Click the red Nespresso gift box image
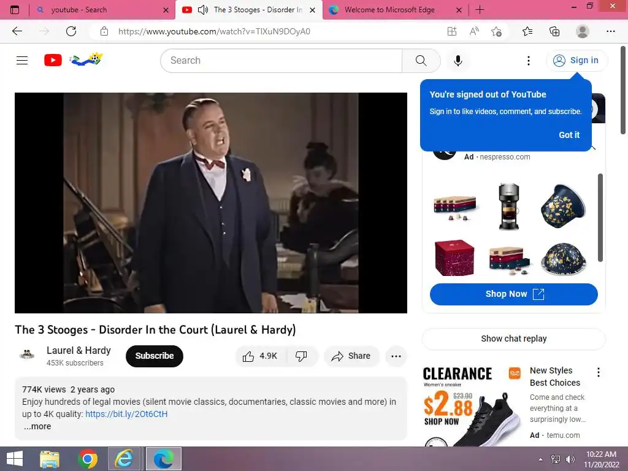Screen dimensions: 628x471 point(454,258)
